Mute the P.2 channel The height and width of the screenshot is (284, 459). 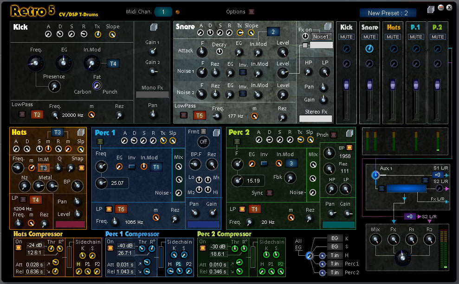(x=438, y=37)
